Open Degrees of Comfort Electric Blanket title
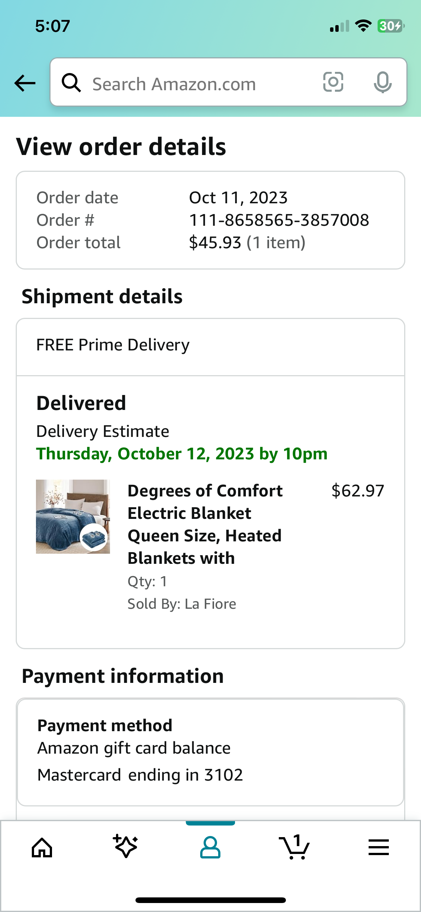 point(205,525)
